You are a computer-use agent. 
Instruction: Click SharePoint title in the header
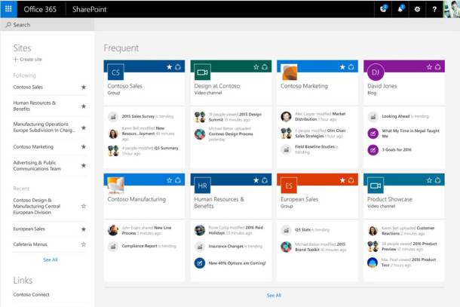(90, 9)
